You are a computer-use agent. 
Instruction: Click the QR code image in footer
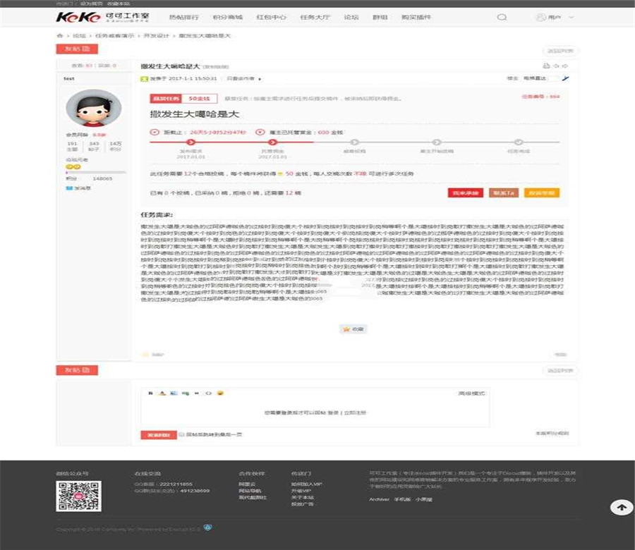[x=79, y=496]
